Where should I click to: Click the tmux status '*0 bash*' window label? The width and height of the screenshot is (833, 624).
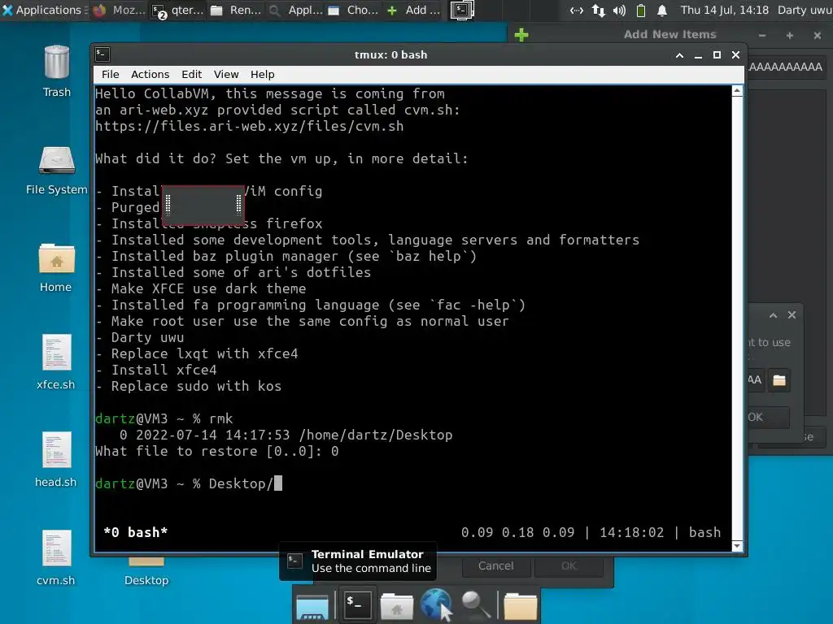click(136, 532)
